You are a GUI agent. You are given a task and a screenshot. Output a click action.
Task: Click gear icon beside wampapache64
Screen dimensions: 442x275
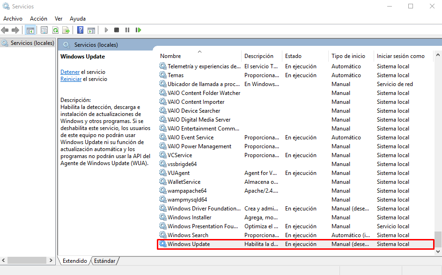pyautogui.click(x=162, y=190)
